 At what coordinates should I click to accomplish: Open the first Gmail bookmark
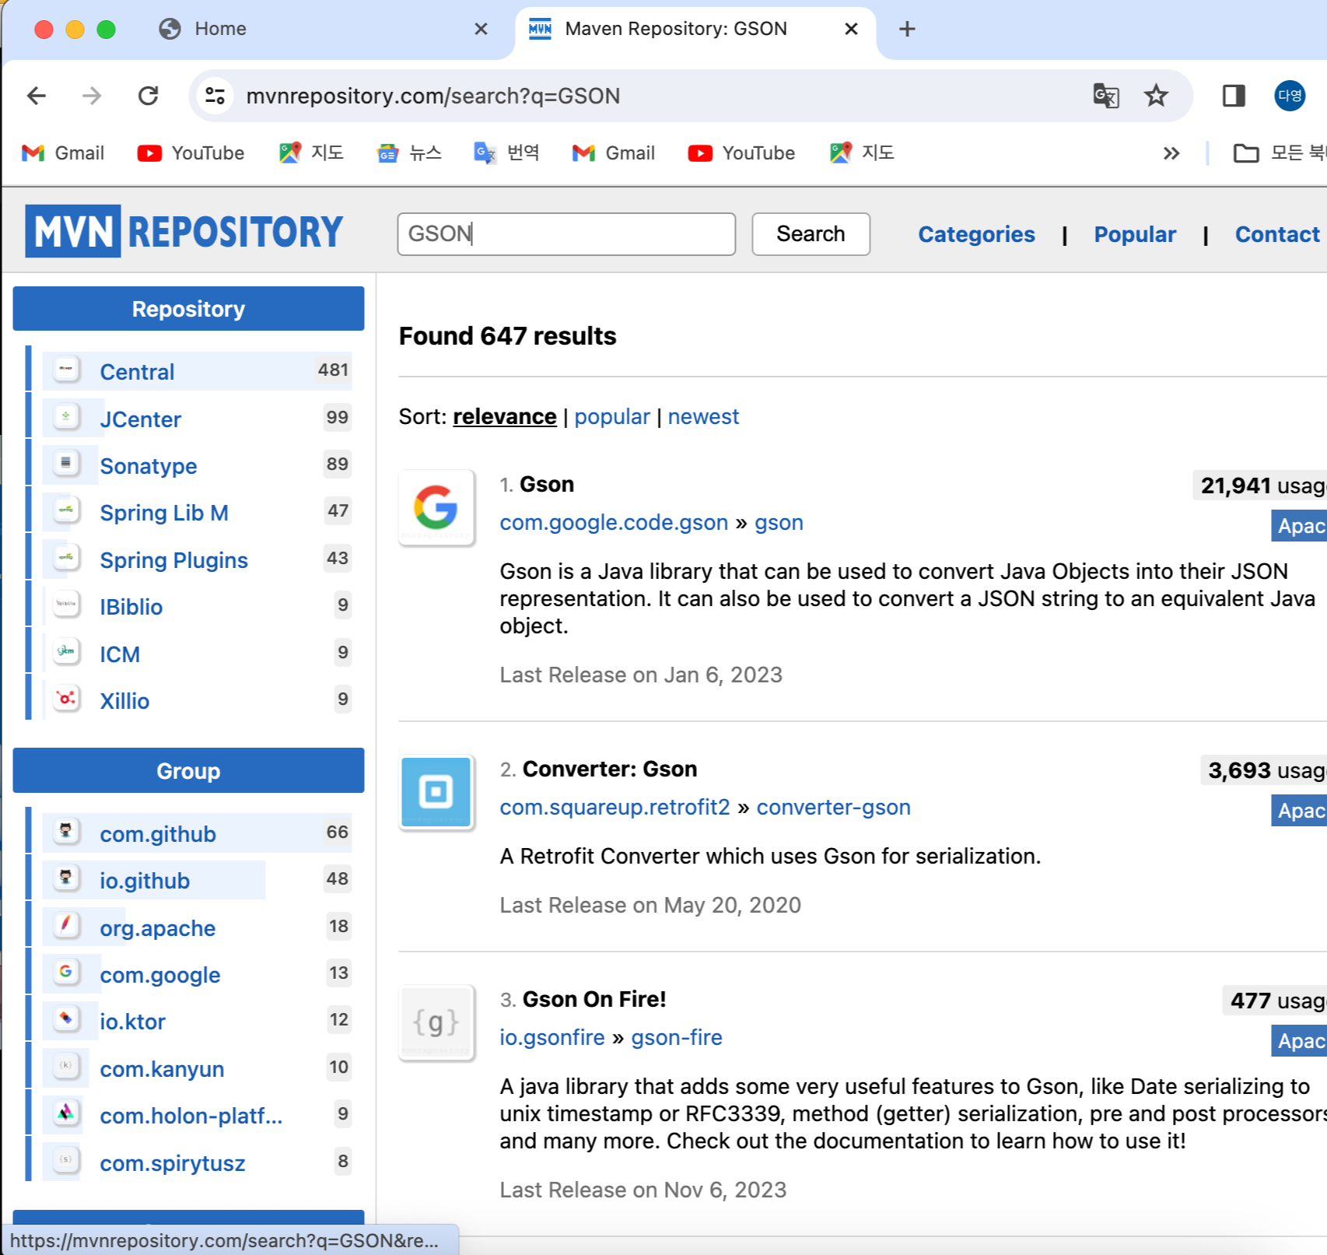[x=63, y=153]
